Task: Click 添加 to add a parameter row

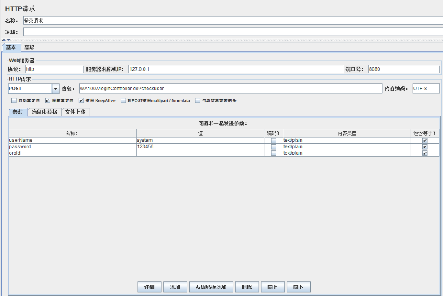Action: click(x=175, y=287)
